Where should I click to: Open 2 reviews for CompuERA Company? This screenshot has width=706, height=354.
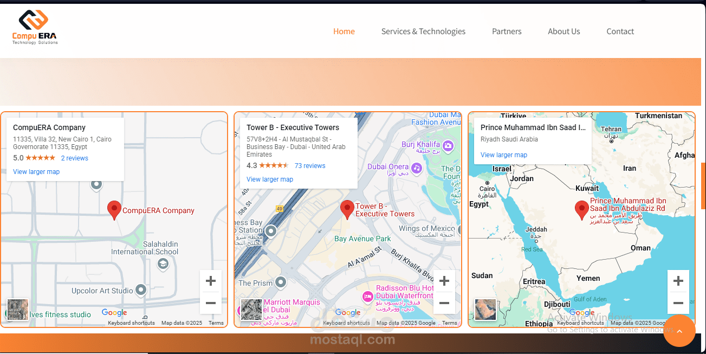pos(74,158)
